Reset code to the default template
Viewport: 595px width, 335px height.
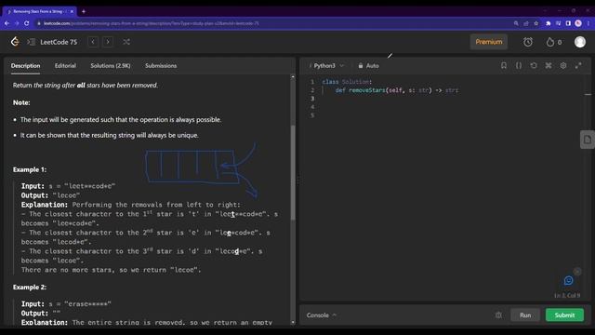tap(534, 65)
